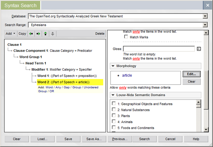Screen dimensions: 213x147
Task: Check the 3: Plants domain
Action: tap(114, 116)
